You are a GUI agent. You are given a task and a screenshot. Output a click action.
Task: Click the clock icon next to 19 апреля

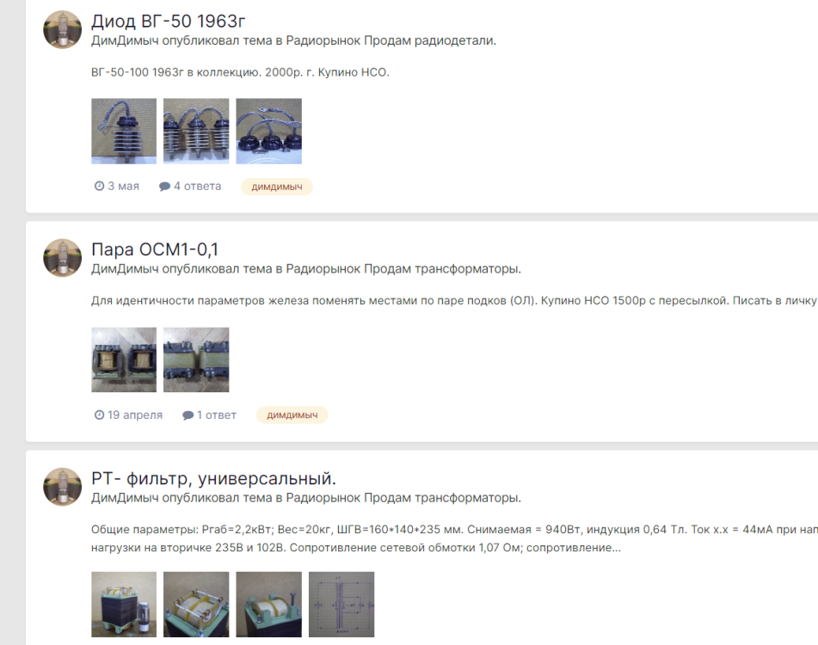coord(99,415)
